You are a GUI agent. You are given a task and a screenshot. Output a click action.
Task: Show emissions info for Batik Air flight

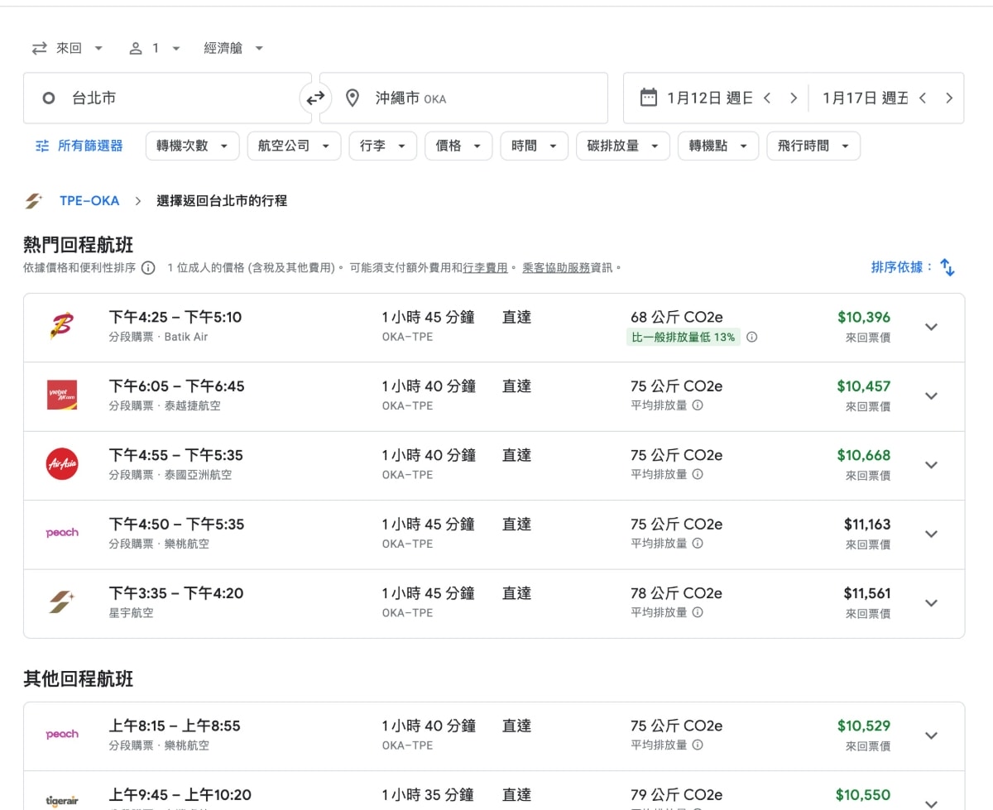(x=752, y=338)
